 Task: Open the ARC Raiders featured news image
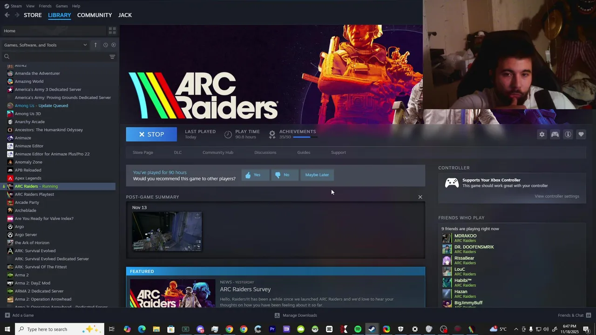pyautogui.click(x=172, y=293)
